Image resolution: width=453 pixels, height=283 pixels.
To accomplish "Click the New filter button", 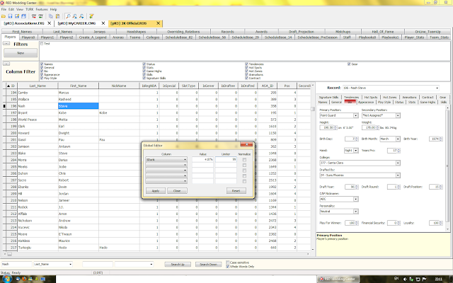I will (x=21, y=53).
